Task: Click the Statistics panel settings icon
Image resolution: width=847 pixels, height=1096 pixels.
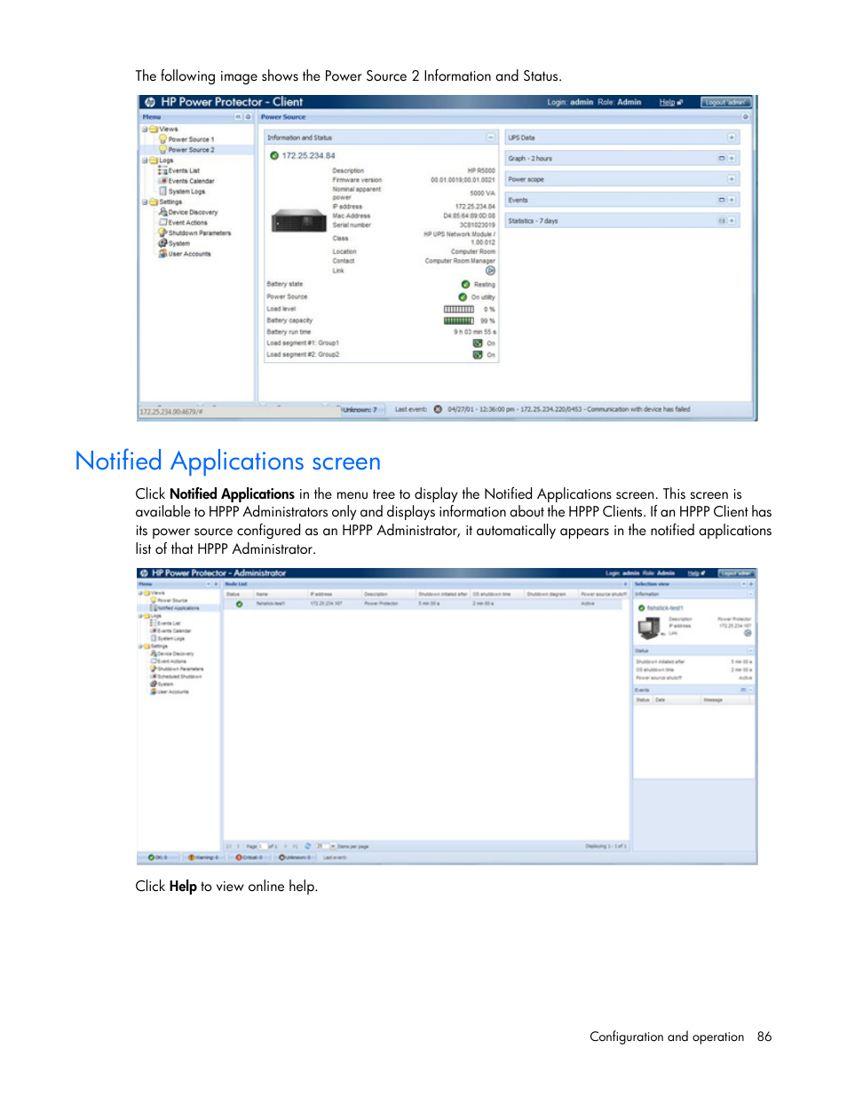Action: tap(722, 220)
